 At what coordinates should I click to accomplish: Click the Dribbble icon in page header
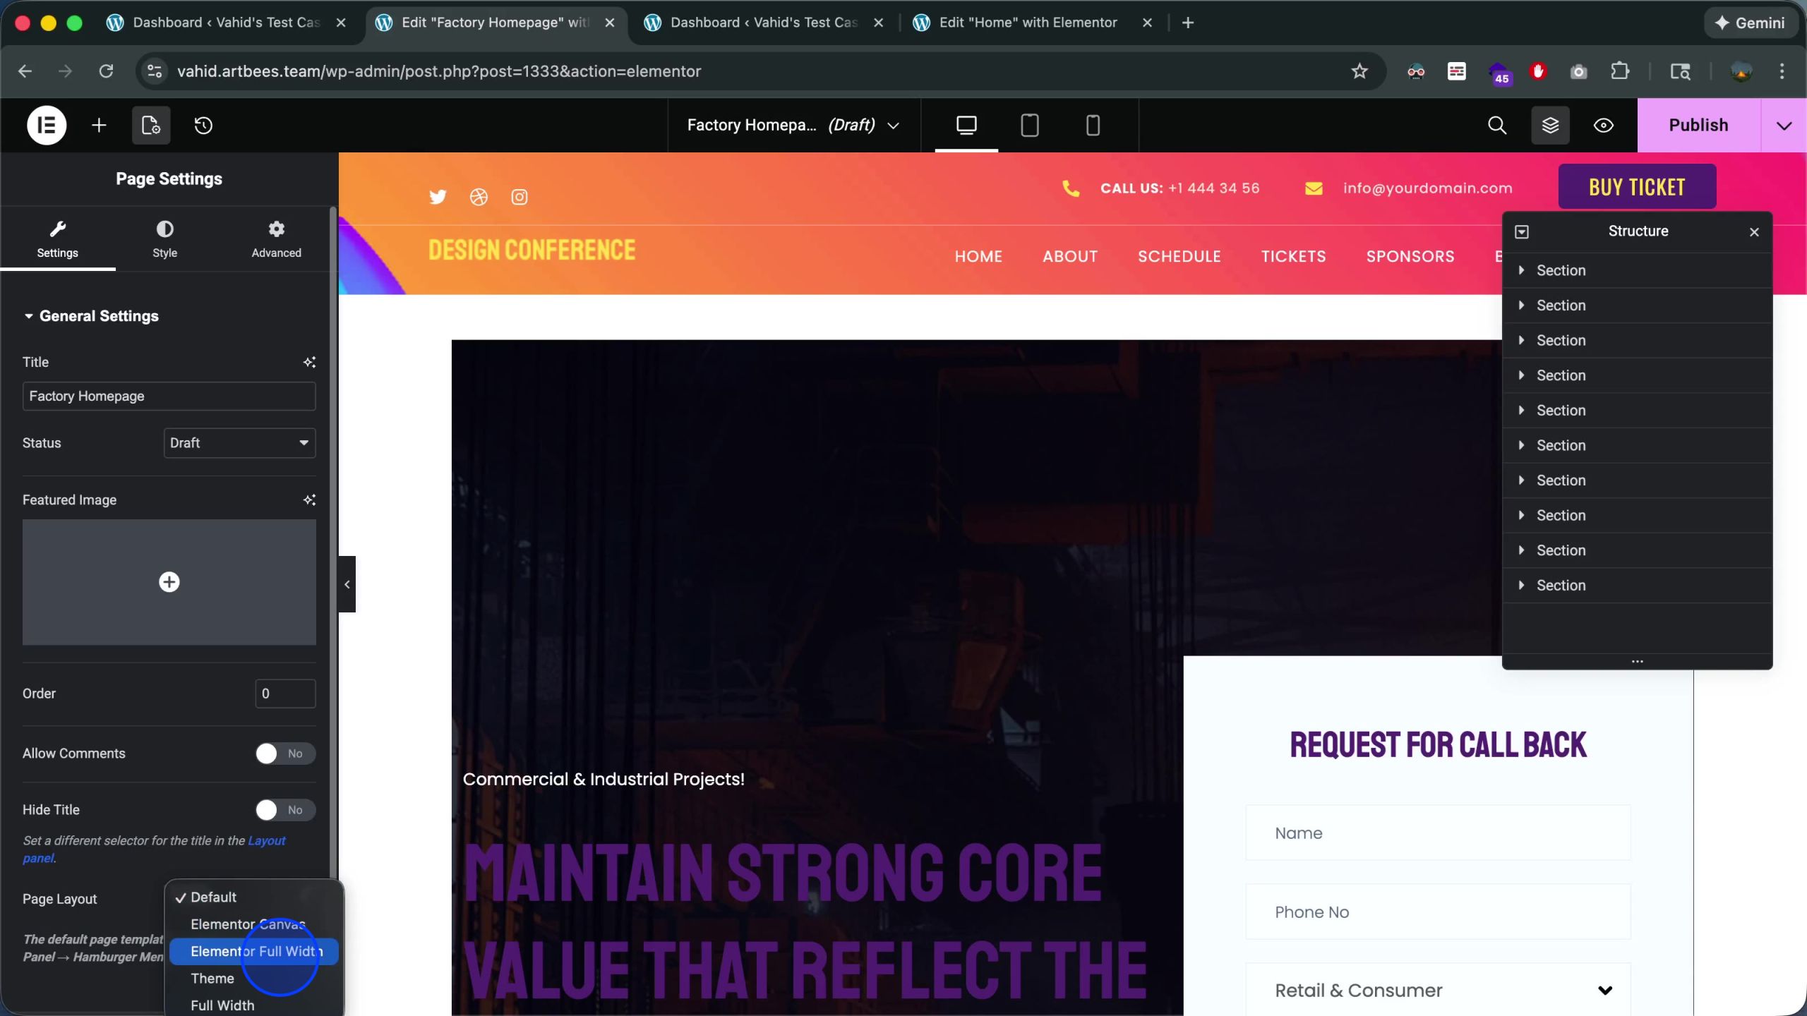tap(479, 197)
